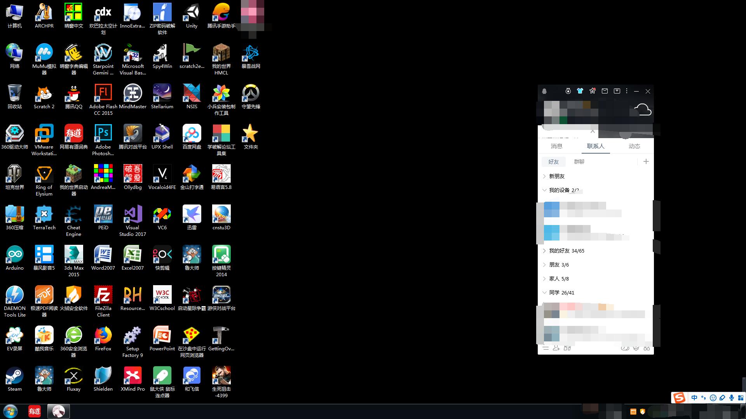
Task: Open the medal icon in QQ header
Action: [568, 91]
